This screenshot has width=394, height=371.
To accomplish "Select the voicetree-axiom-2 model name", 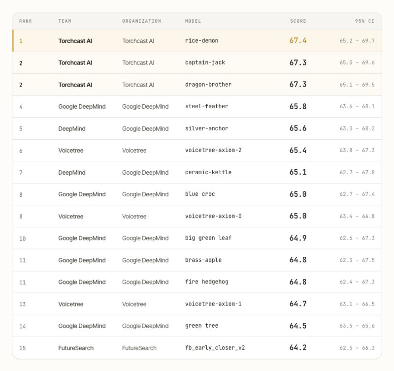I will [x=213, y=150].
